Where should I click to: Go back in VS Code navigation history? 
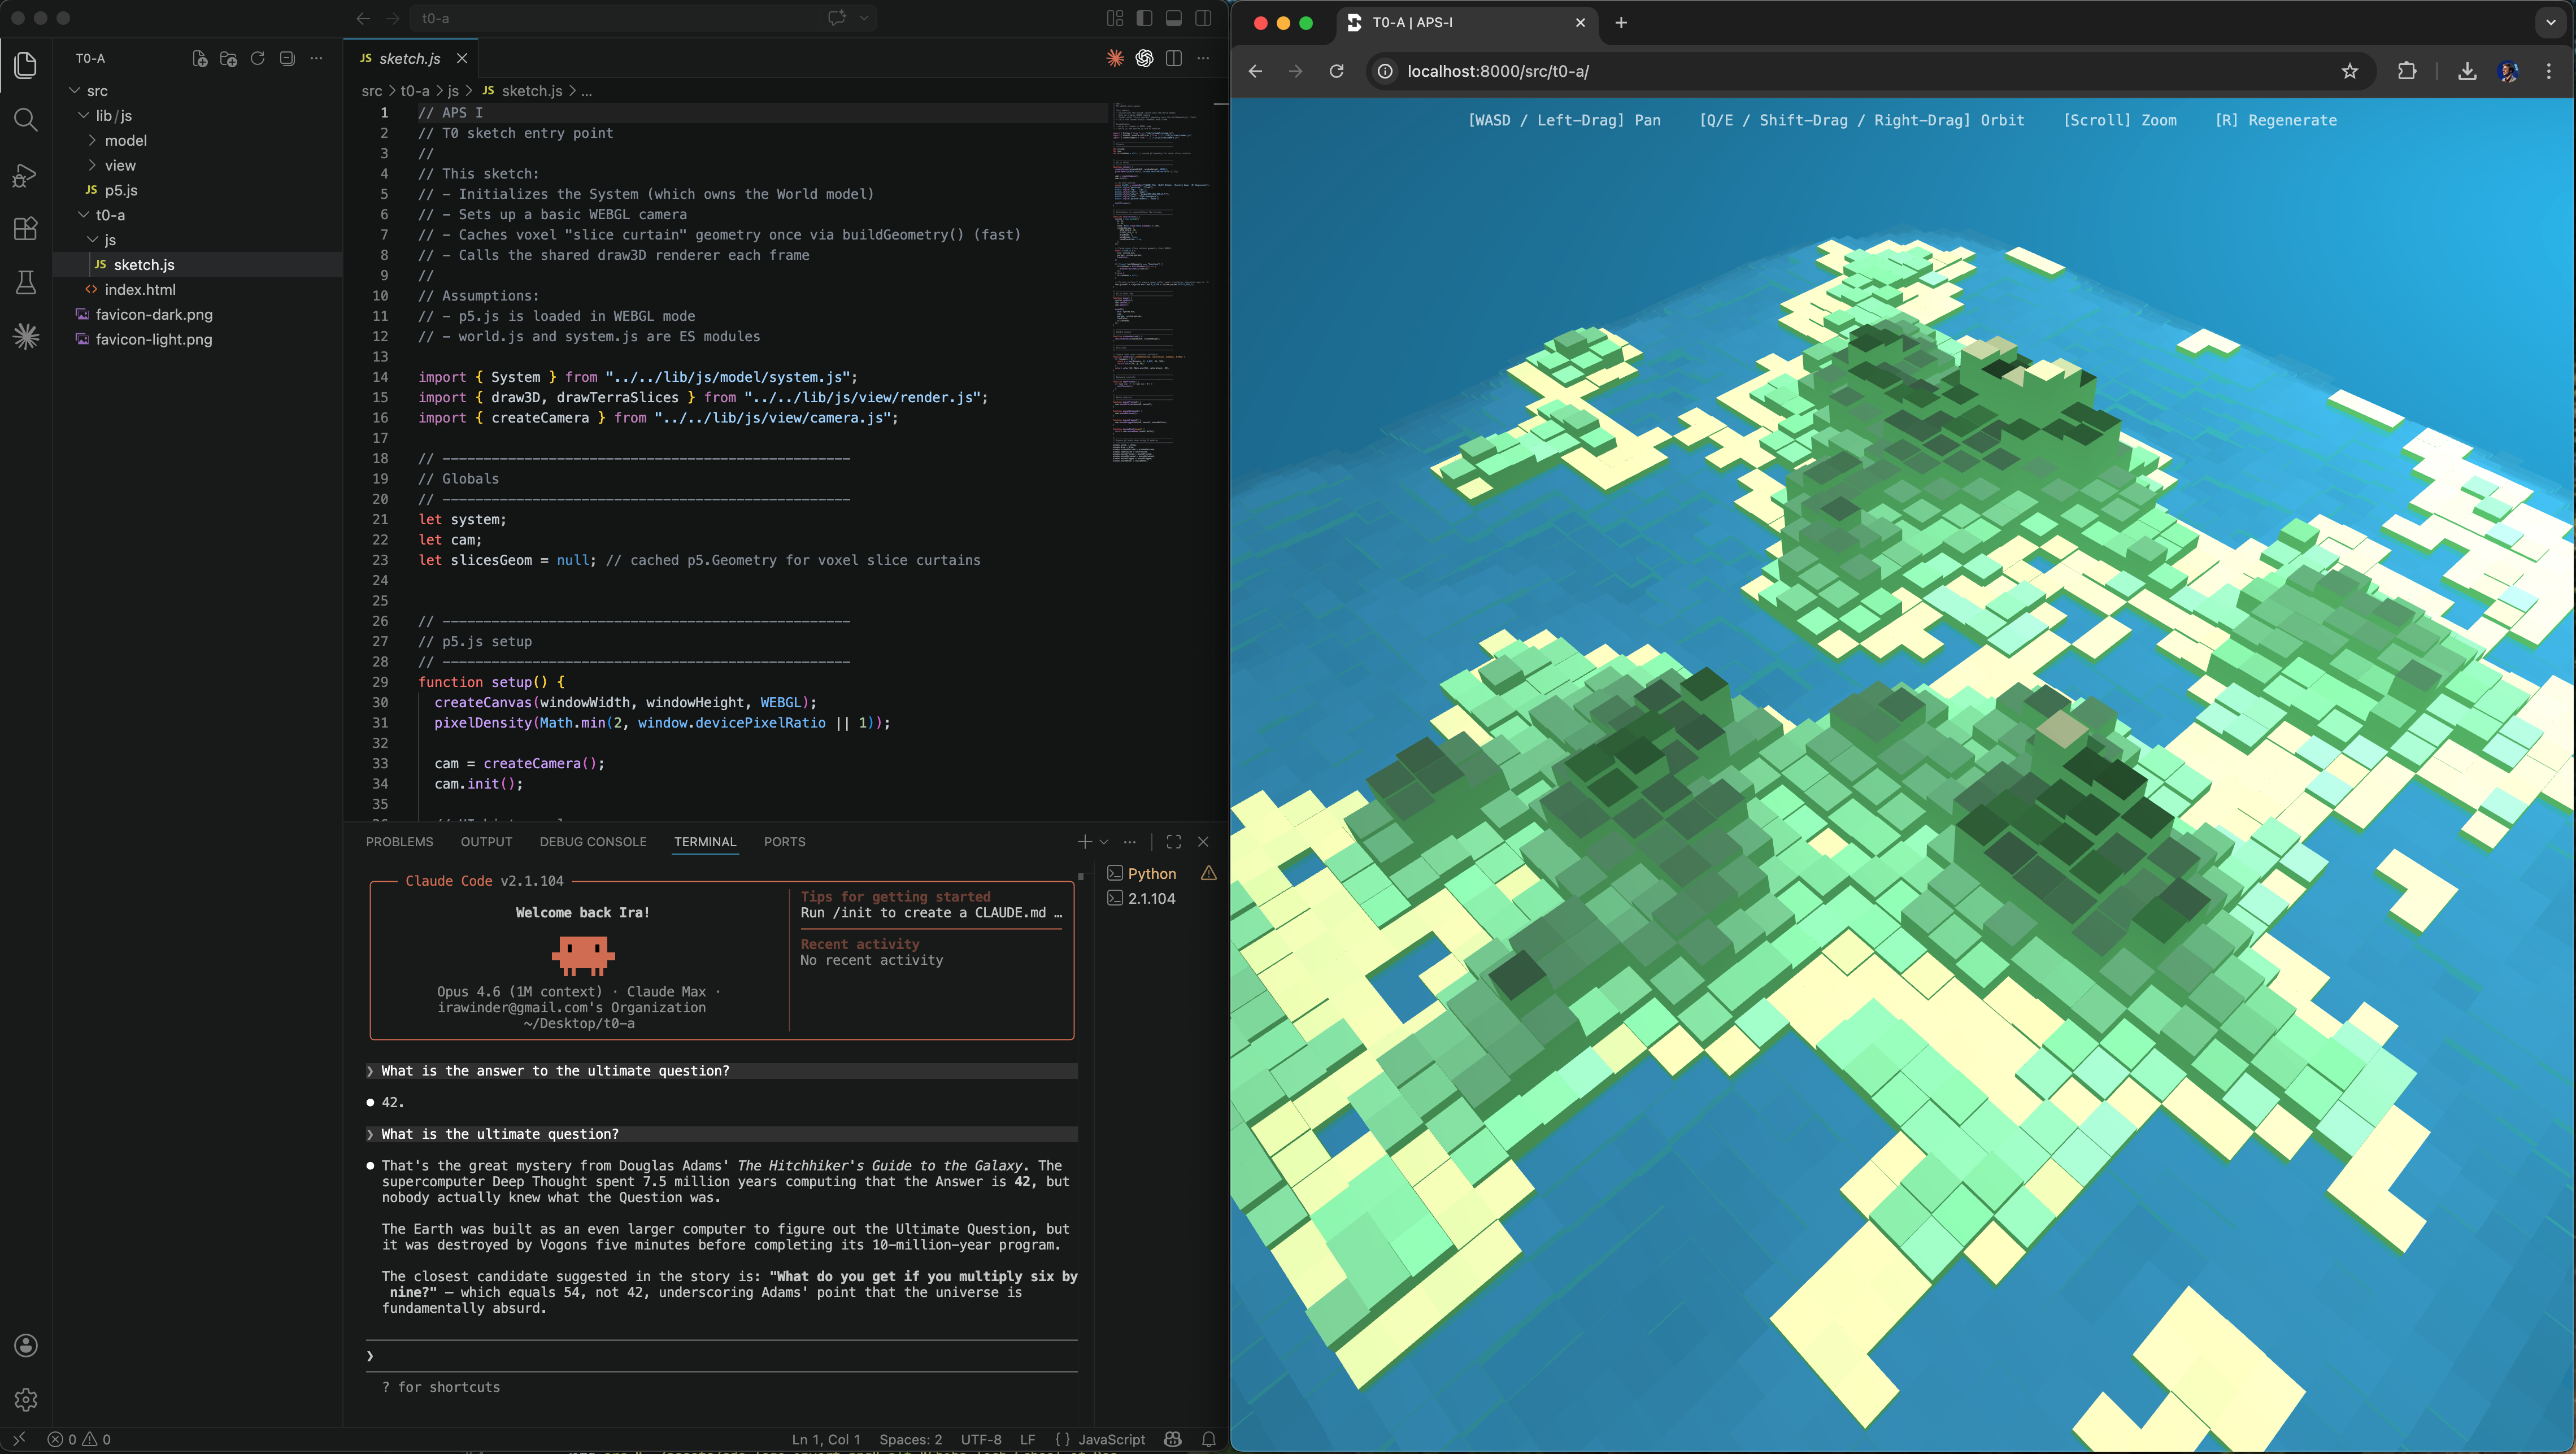click(x=363, y=18)
